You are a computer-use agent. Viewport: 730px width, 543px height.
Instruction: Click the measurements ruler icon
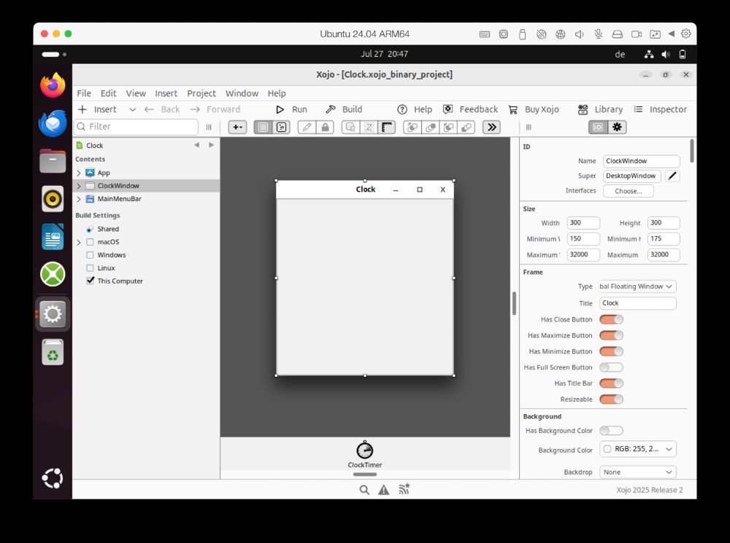coord(387,127)
